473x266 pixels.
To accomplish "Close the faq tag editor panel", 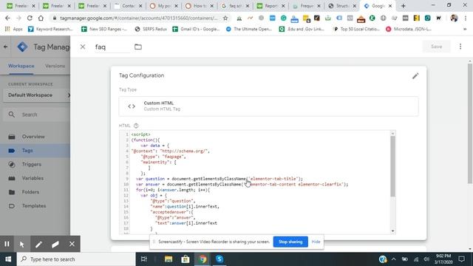I will 83,47.
